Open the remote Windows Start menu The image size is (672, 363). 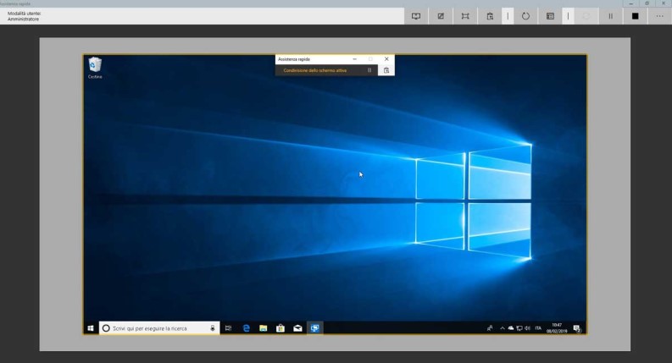click(91, 328)
